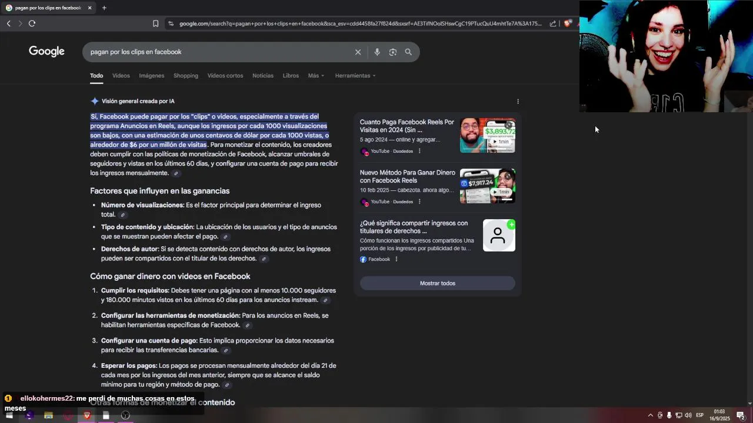Open '¿Qué significa compartir ingresos con titulares' link
The image size is (753, 423).
414,227
